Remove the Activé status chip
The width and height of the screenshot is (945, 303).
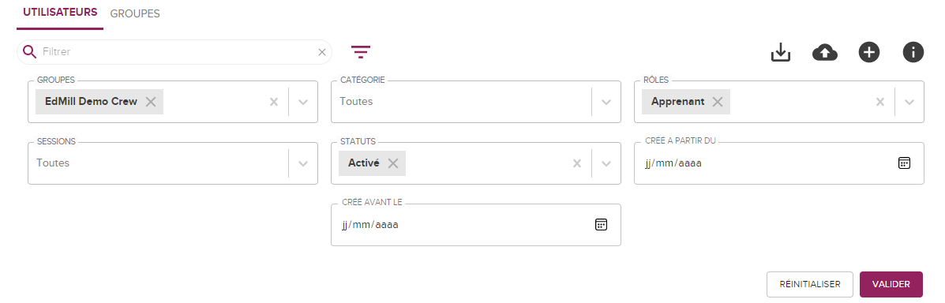(393, 163)
